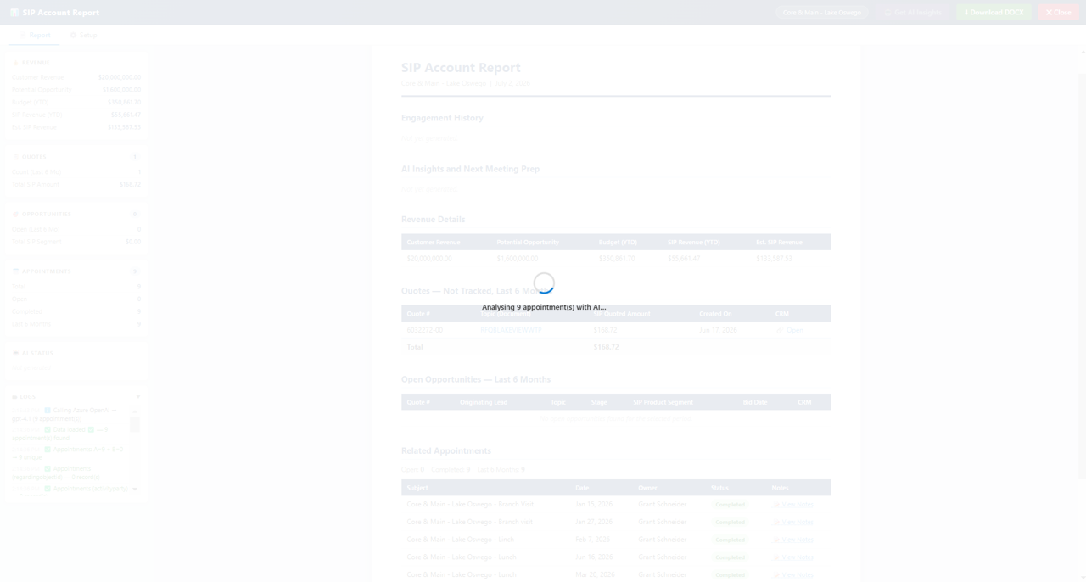Click the Logs list scroll-down arrow
1086x582 pixels.
pos(135,489)
